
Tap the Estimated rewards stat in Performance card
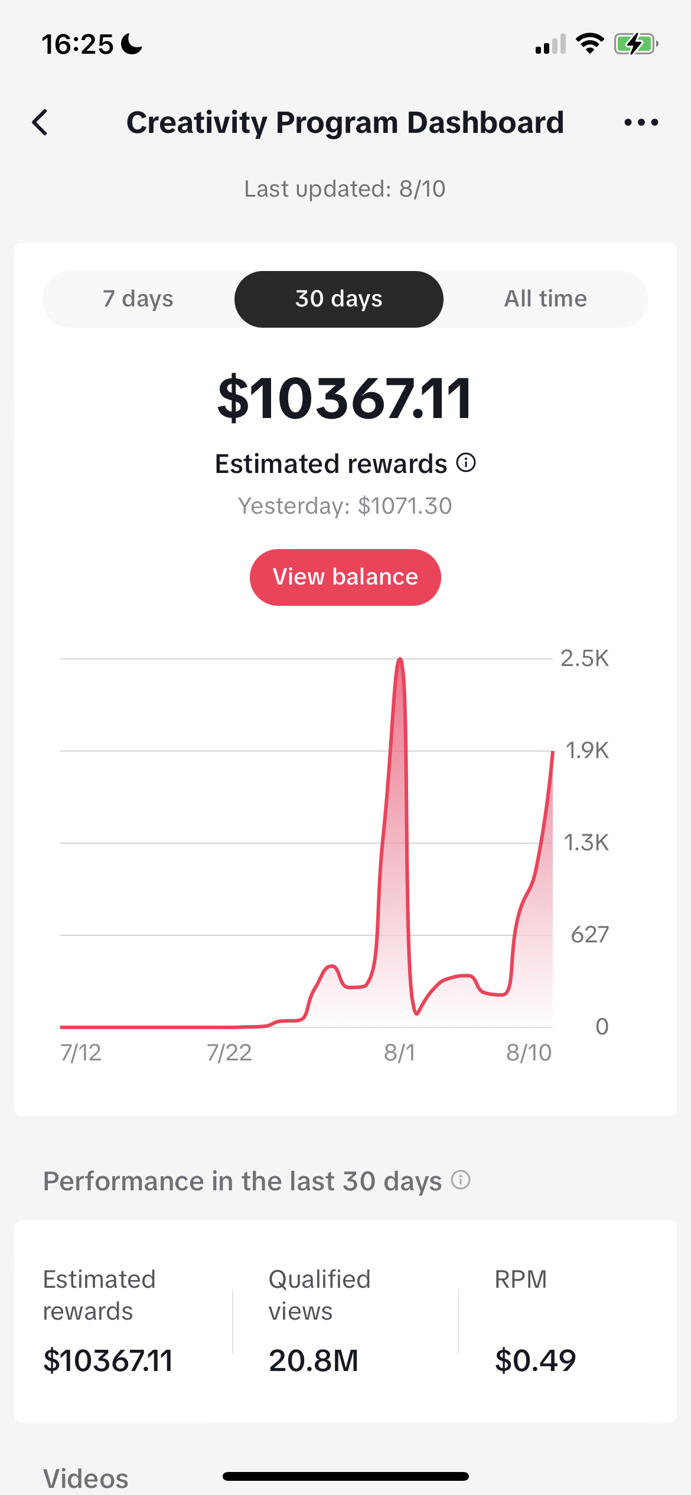[108, 1360]
